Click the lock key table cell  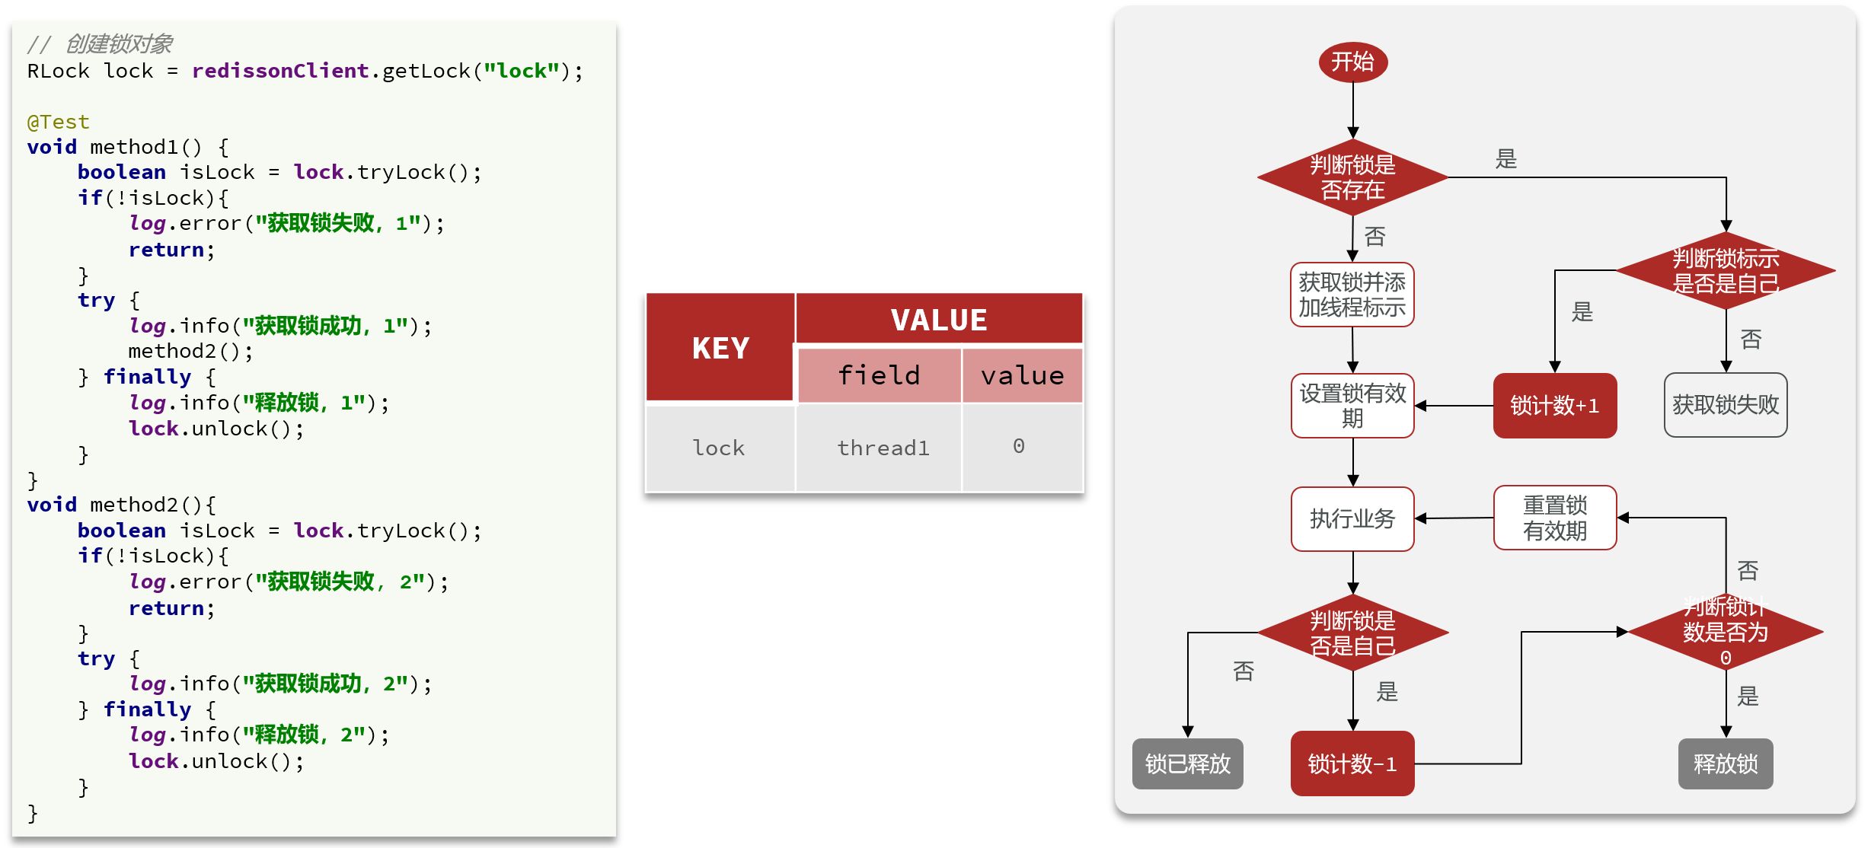pyautogui.click(x=718, y=448)
